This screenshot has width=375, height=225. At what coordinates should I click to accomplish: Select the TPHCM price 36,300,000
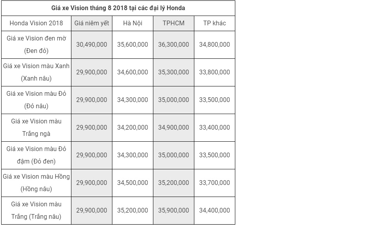(174, 44)
